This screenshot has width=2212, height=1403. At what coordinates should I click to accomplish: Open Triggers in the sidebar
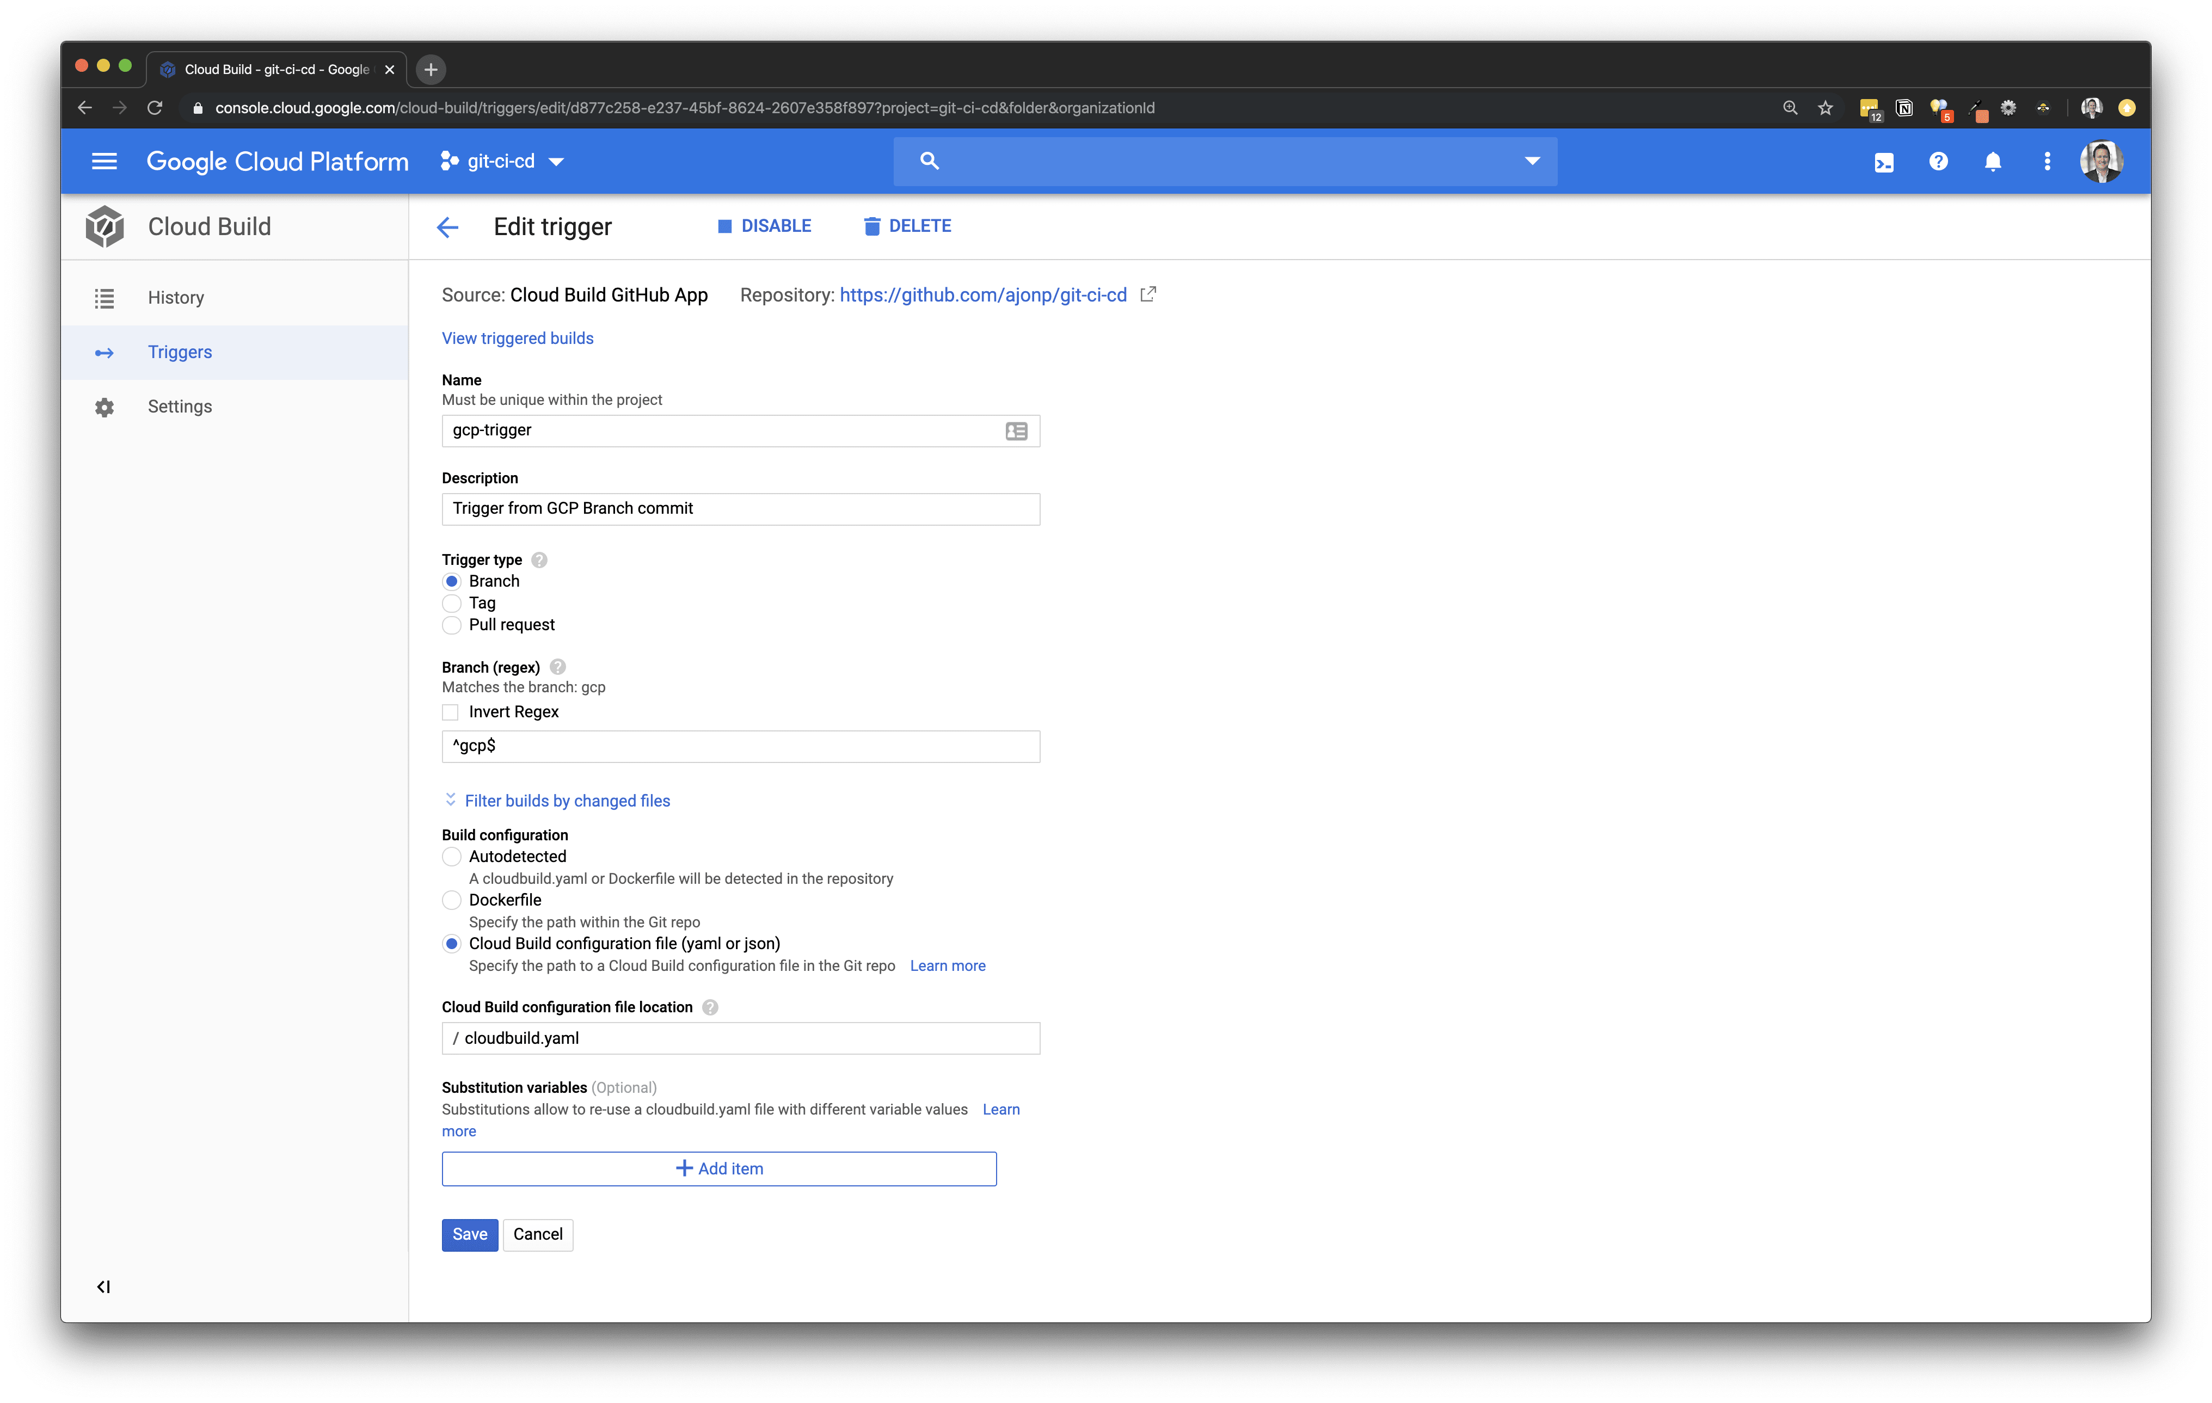(x=234, y=353)
